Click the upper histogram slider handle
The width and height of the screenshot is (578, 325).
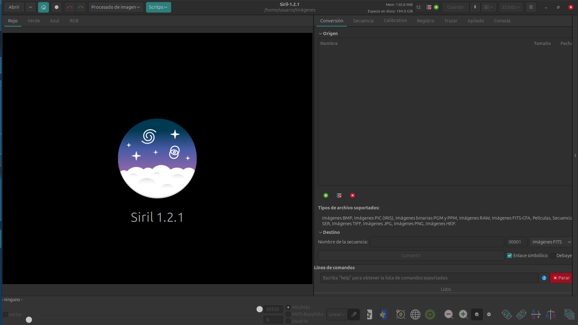coord(260,309)
